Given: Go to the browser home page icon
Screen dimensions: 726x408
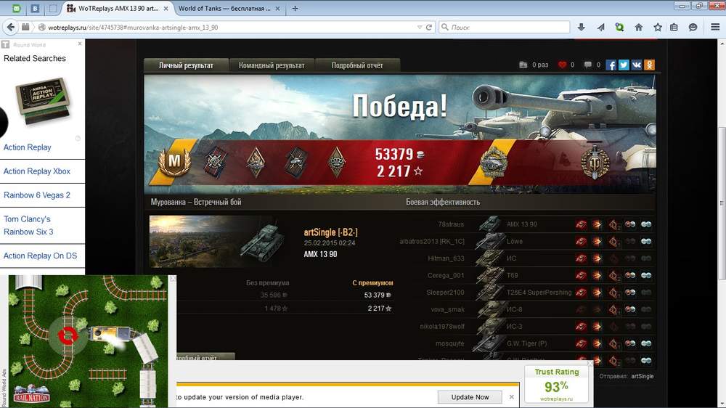Looking at the screenshot, I should coord(638,28).
